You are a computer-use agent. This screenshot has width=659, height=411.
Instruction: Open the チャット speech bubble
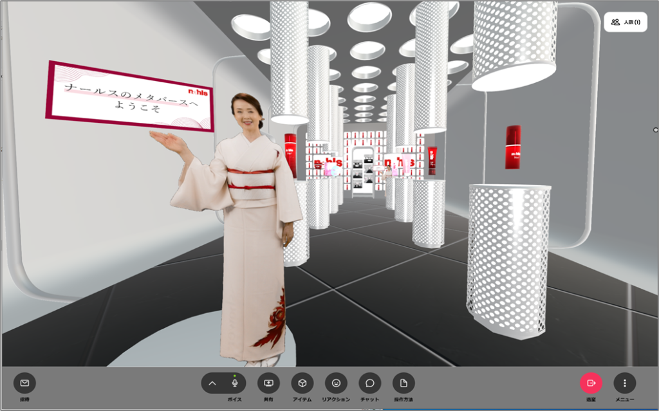coord(369,383)
